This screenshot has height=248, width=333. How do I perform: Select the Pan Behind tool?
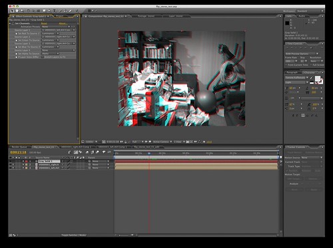39,11
